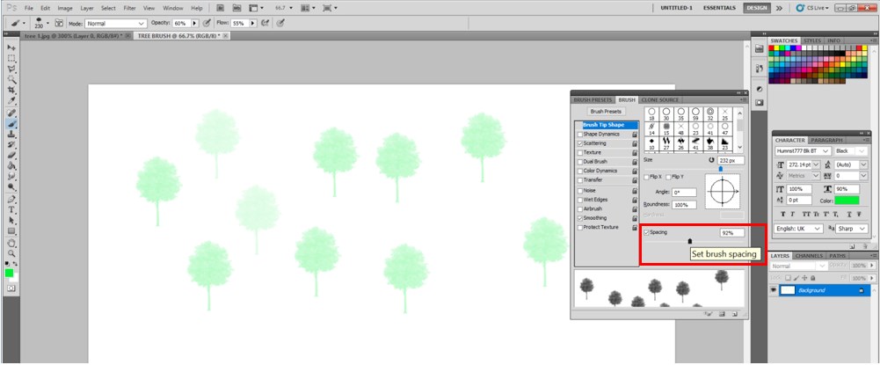
Task: Click the Brush Presets button
Action: (x=605, y=112)
